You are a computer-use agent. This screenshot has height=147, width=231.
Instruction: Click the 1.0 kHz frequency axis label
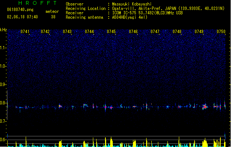[x=3, y=66]
